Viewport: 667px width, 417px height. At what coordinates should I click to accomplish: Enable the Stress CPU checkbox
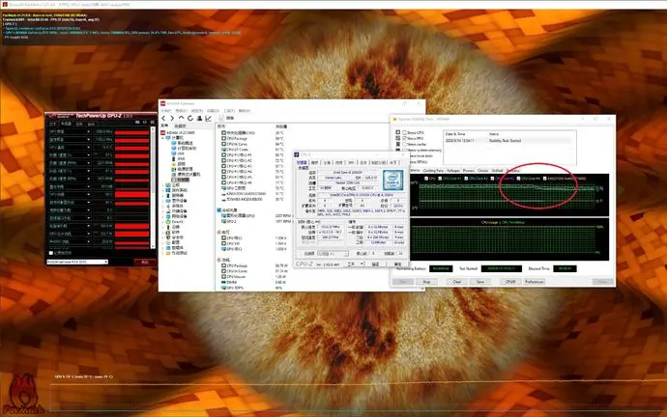(404, 132)
